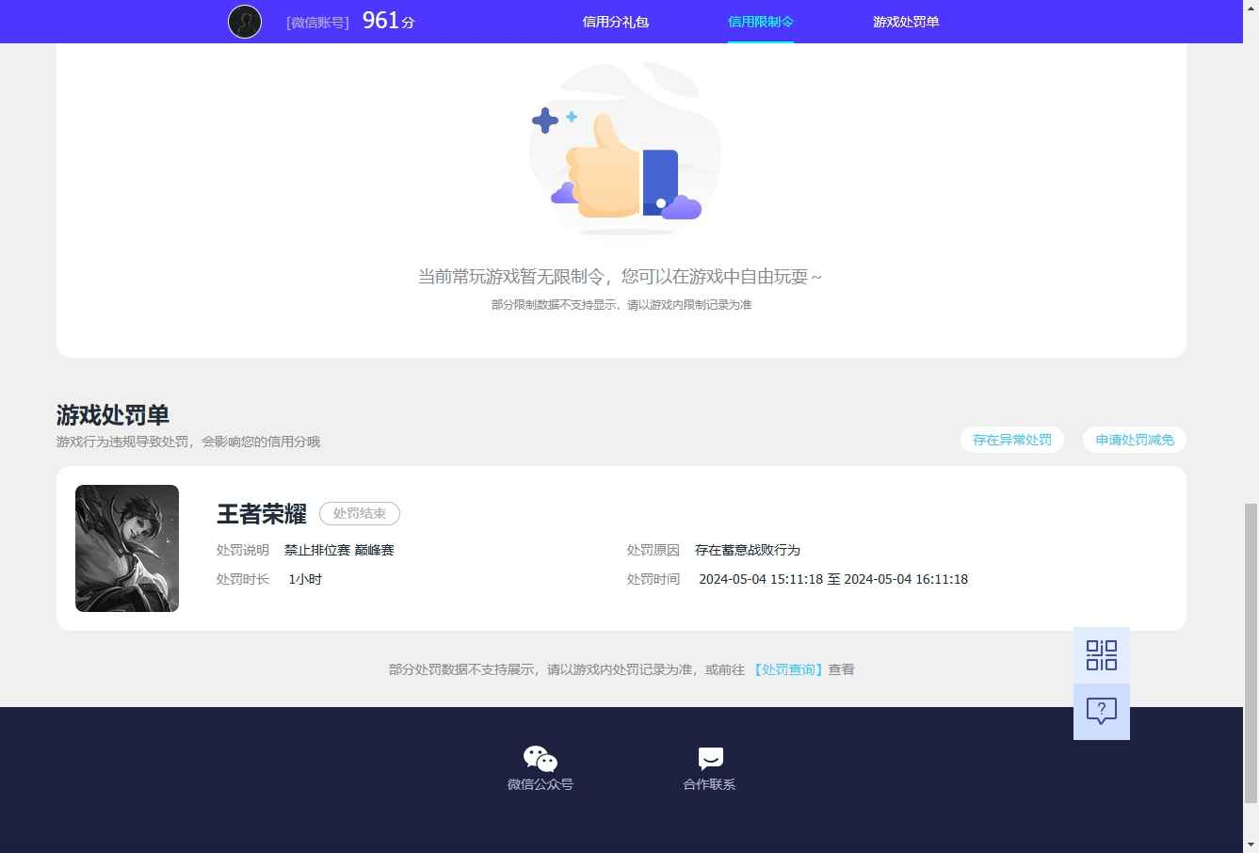Click the 处罚时长 label
Image resolution: width=1259 pixels, height=853 pixels.
[x=243, y=579]
